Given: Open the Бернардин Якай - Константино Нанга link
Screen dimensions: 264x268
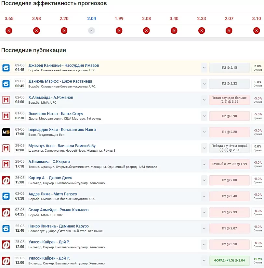Looking at the screenshot, I should pyautogui.click(x=62, y=130).
